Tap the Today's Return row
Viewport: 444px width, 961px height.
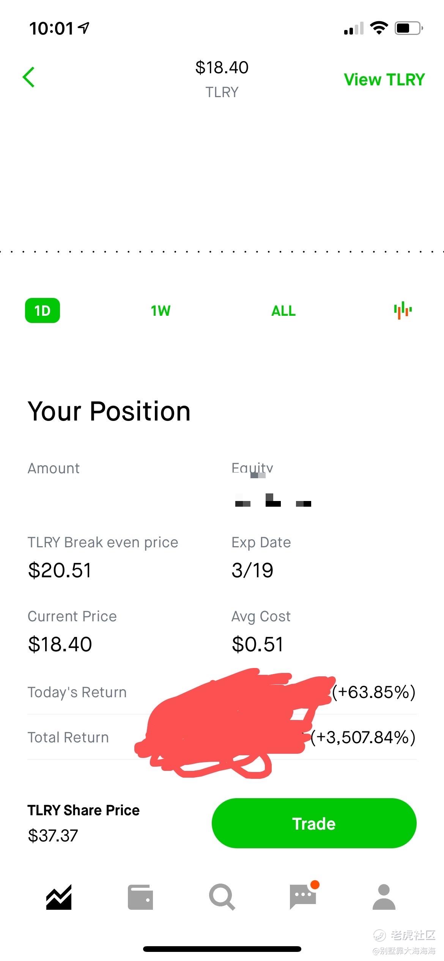point(222,692)
